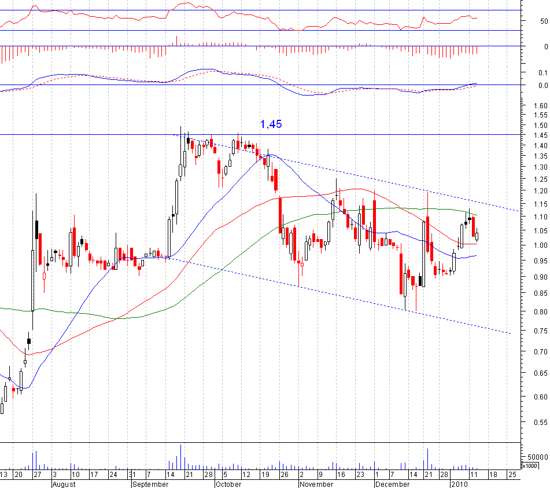The width and height of the screenshot is (550, 488).
Task: Click the date label 23 on the time axis
Action: (360, 475)
